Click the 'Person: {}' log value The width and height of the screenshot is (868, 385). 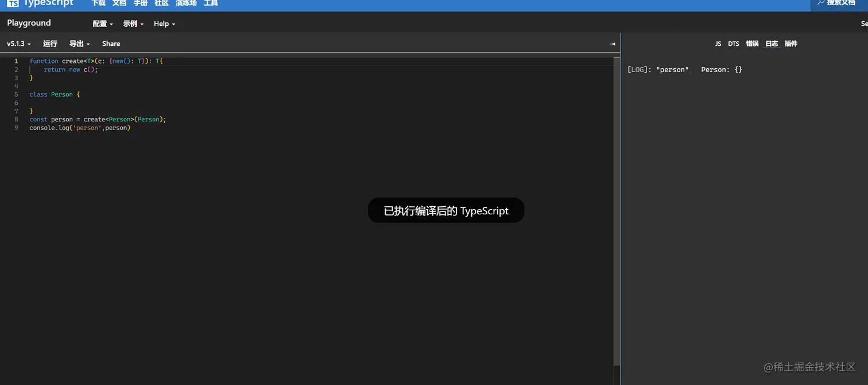[722, 69]
